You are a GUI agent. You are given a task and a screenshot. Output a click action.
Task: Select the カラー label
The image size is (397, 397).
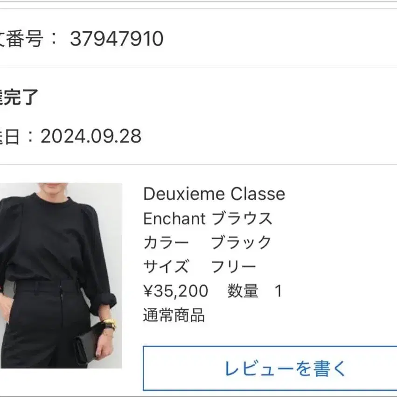166,243
